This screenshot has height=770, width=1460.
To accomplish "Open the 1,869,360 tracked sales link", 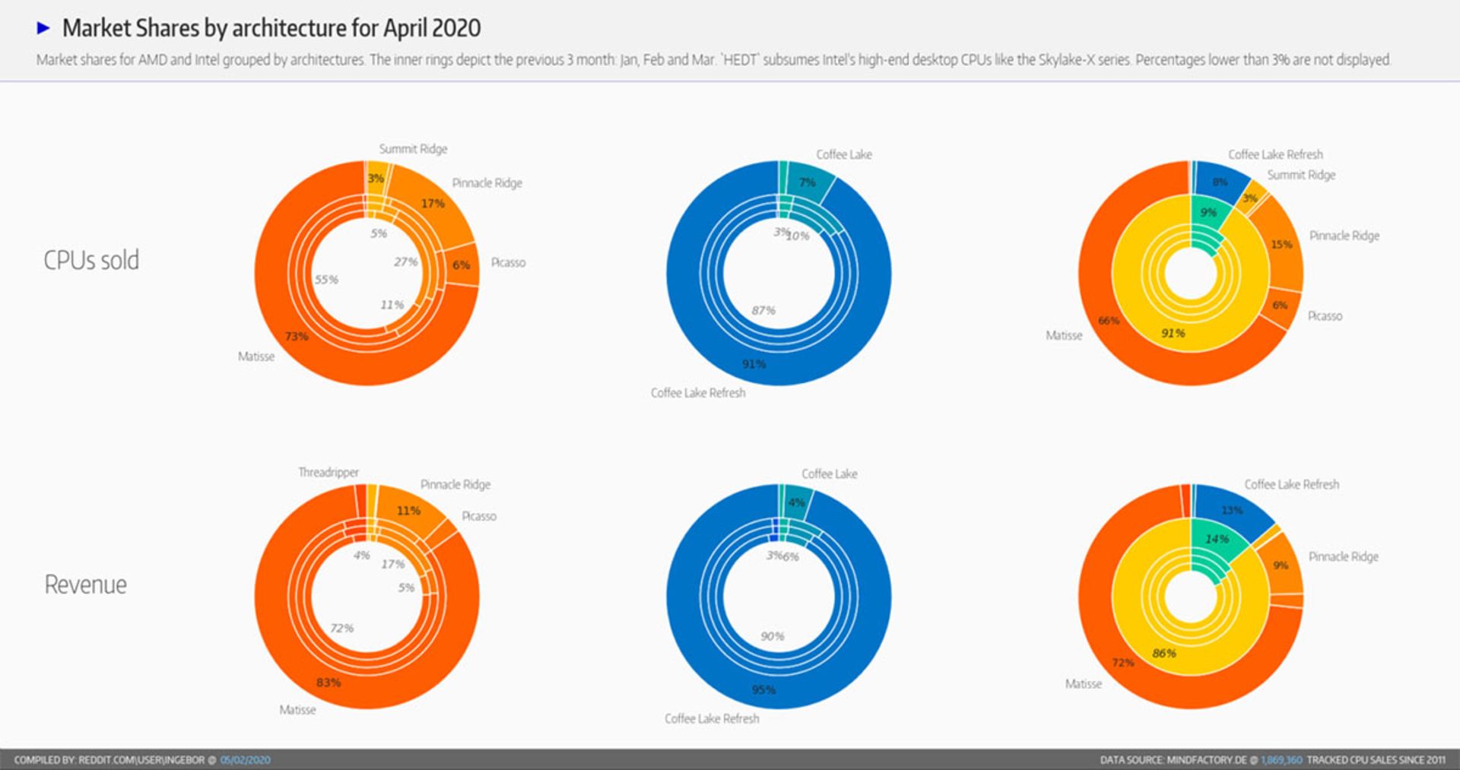I will point(1281,759).
